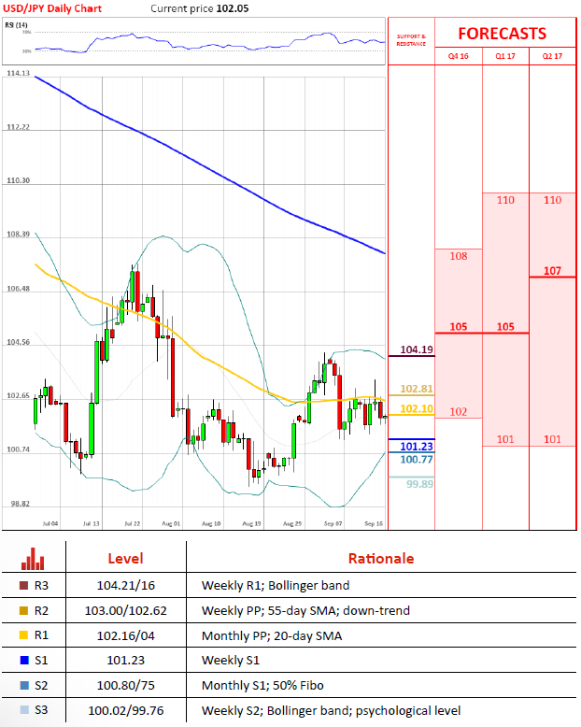Screen dimensions: 581x727
Task: Click 'Monthly S1; 50% Fibo' rationale
Action: [262, 685]
